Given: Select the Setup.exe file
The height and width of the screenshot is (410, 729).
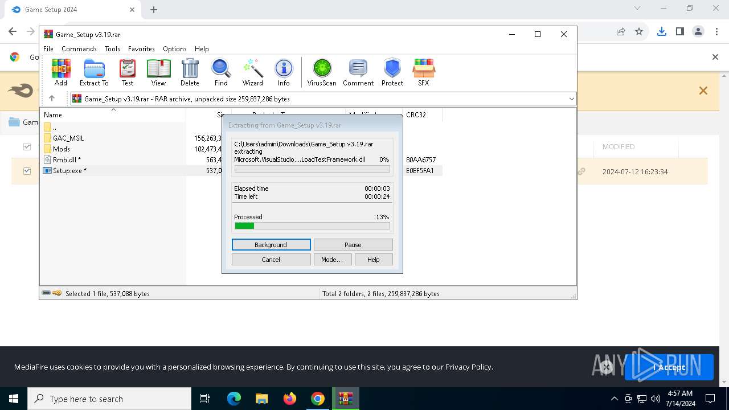Looking at the screenshot, I should [x=69, y=171].
